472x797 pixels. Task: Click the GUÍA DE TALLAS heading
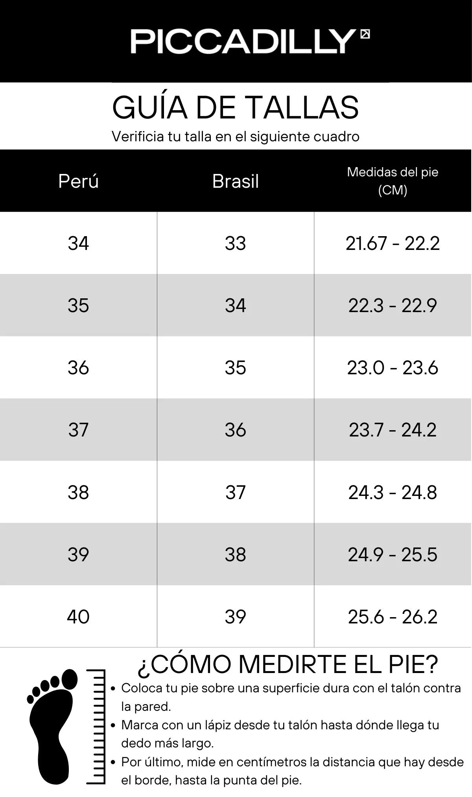(x=236, y=107)
